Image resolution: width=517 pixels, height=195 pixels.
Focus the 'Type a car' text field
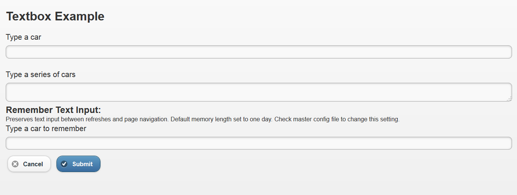[x=258, y=52]
